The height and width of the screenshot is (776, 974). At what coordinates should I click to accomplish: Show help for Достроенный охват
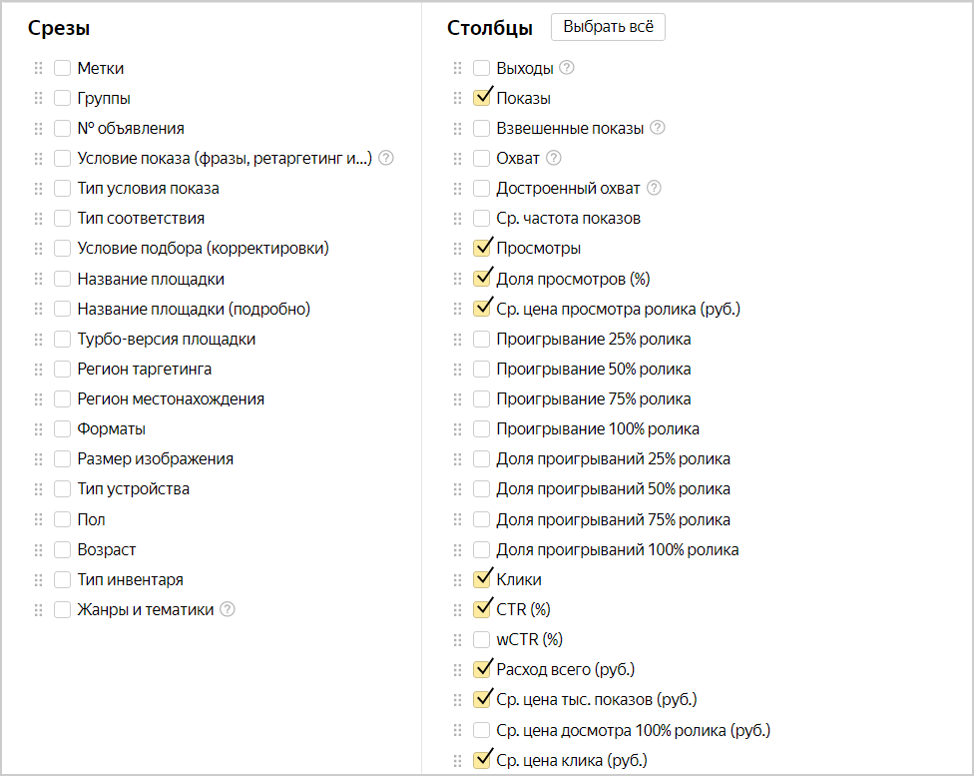pos(654,188)
